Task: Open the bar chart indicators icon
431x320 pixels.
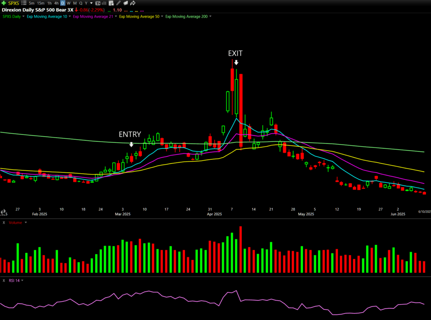Action: [104, 3]
